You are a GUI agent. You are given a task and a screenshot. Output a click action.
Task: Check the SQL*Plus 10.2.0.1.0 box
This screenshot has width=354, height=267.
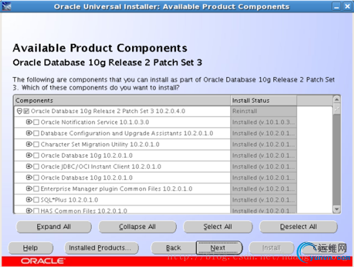point(36,200)
